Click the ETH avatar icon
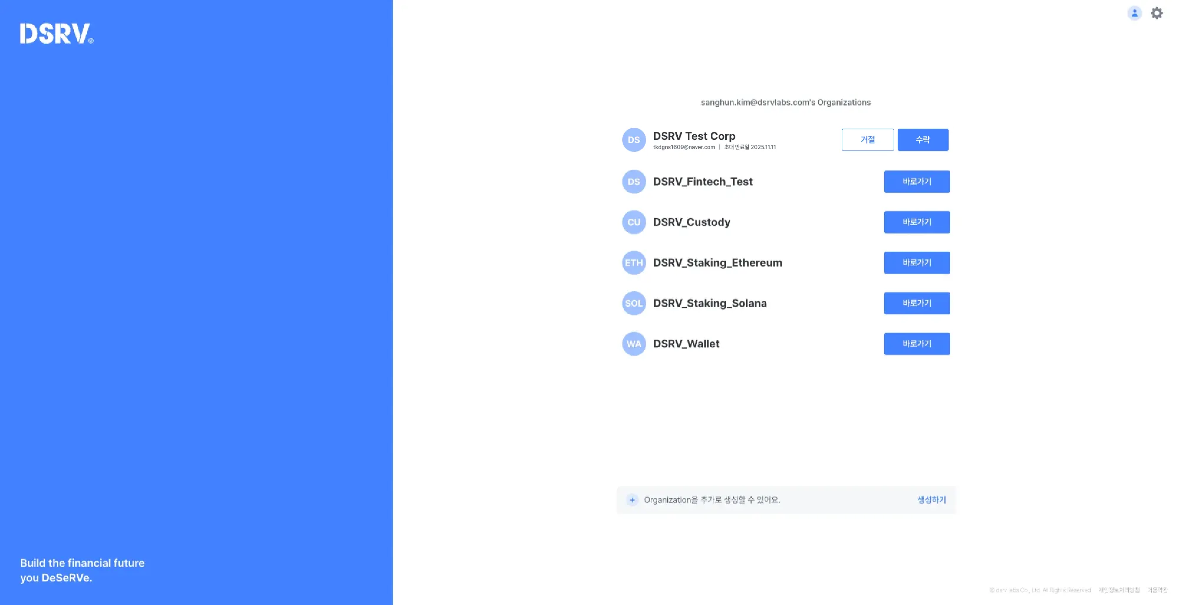 coord(633,263)
